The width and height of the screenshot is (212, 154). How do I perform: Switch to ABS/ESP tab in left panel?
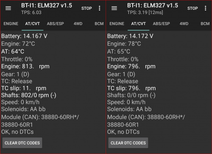pos(56,23)
